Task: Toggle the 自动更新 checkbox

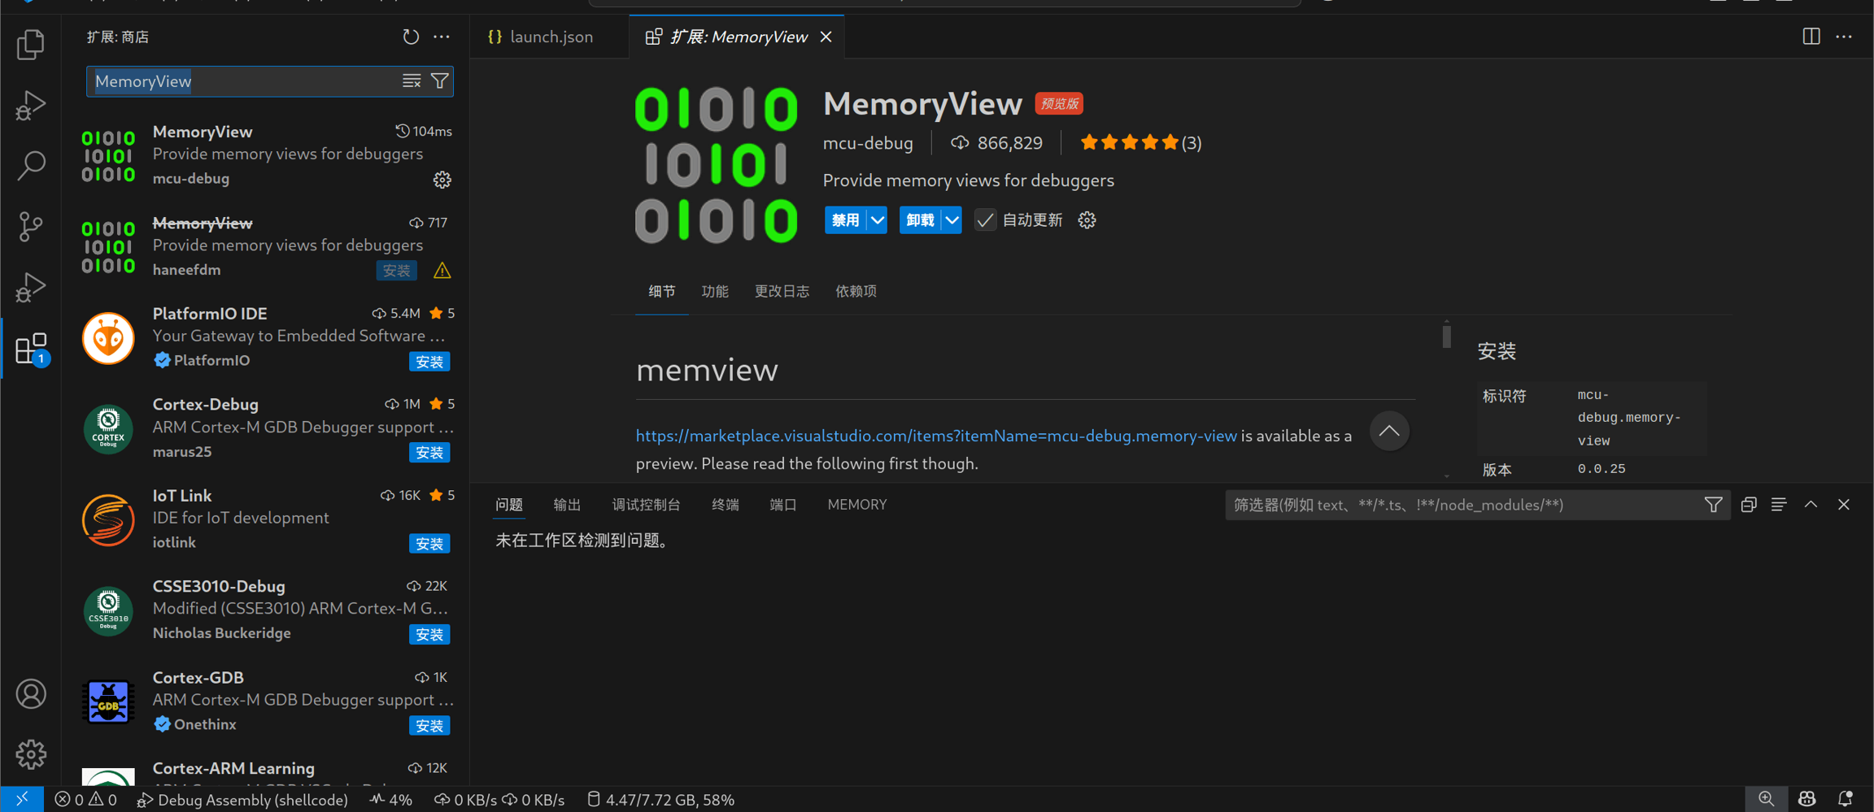Action: point(985,220)
